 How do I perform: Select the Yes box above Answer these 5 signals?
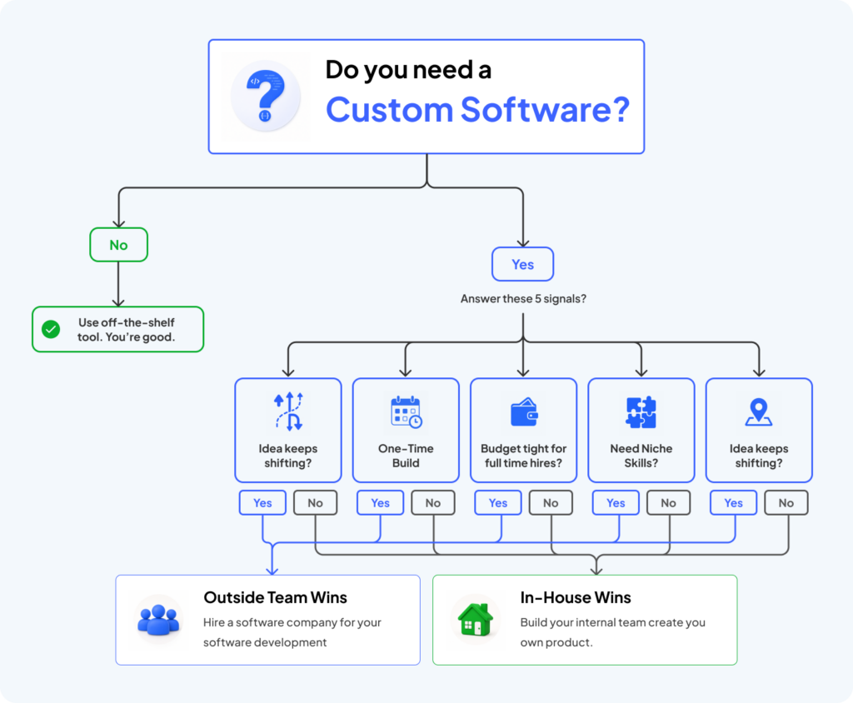point(523,264)
